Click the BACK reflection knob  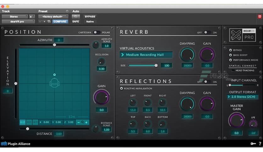click(x=148, y=124)
